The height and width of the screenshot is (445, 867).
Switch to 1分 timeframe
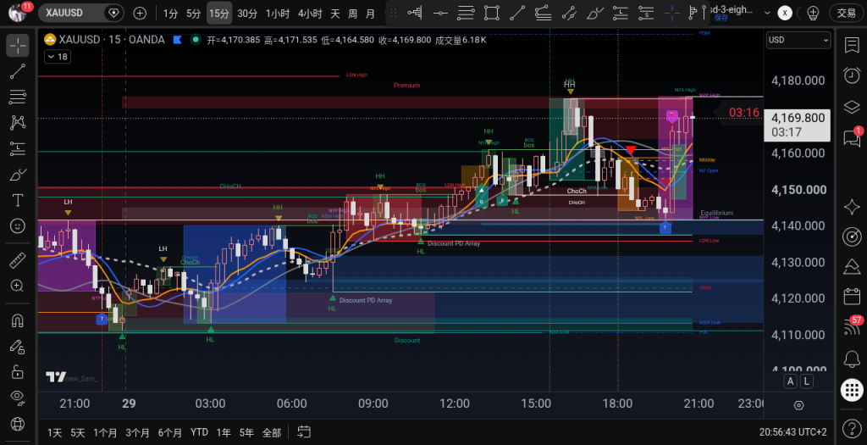pos(170,14)
